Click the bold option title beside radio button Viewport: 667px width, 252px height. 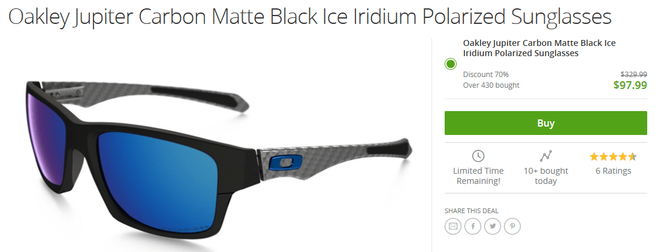(x=539, y=48)
